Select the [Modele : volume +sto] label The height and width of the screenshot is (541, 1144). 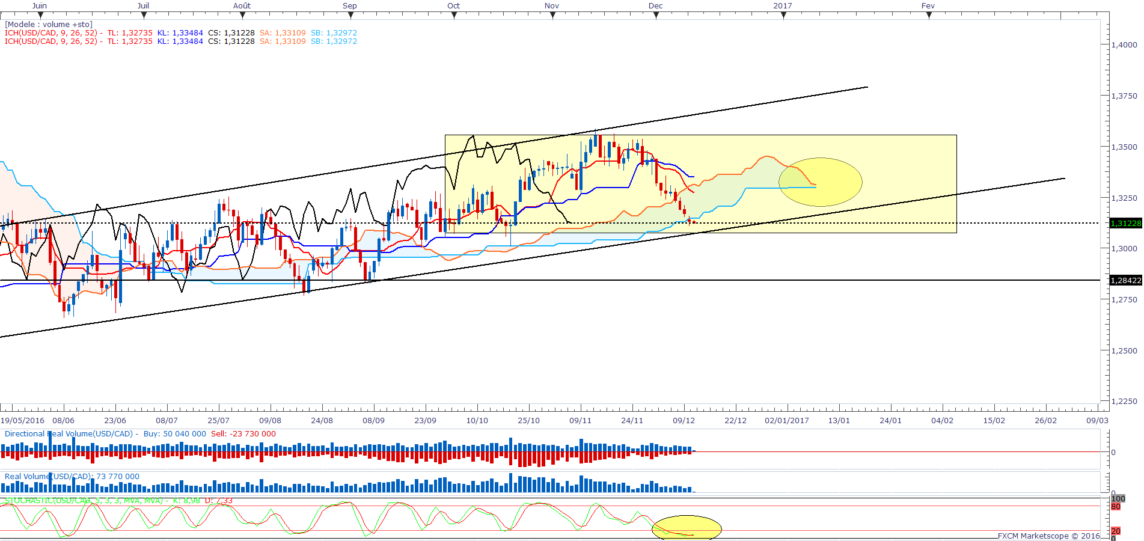(x=49, y=25)
